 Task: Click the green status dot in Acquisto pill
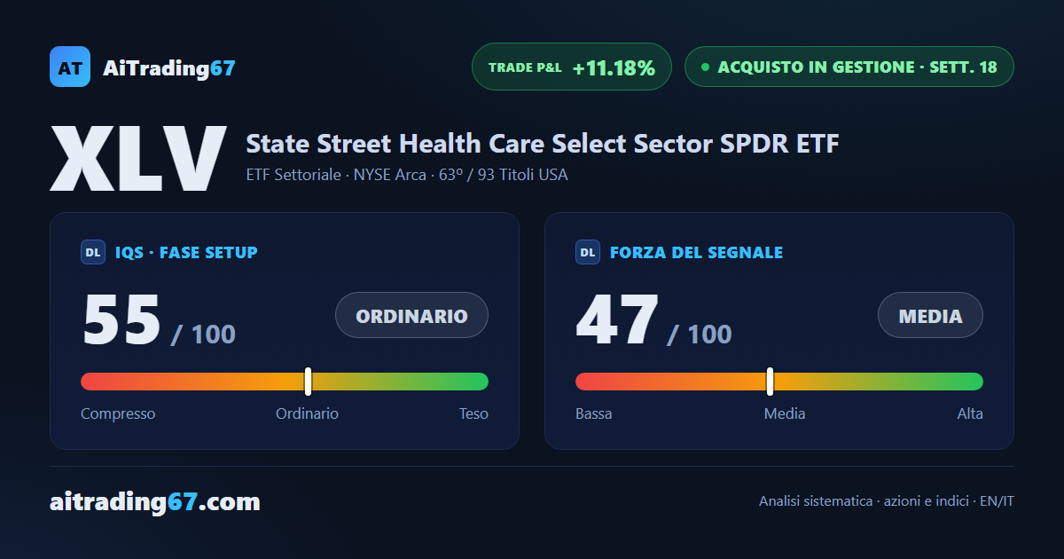point(705,67)
